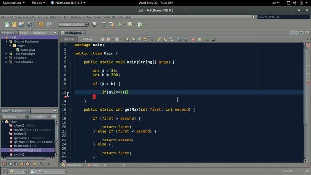Image resolution: width=311 pixels, height=175 pixels.
Task: Toggle Fully Qualified Names filter in Navigator
Action: (35, 164)
